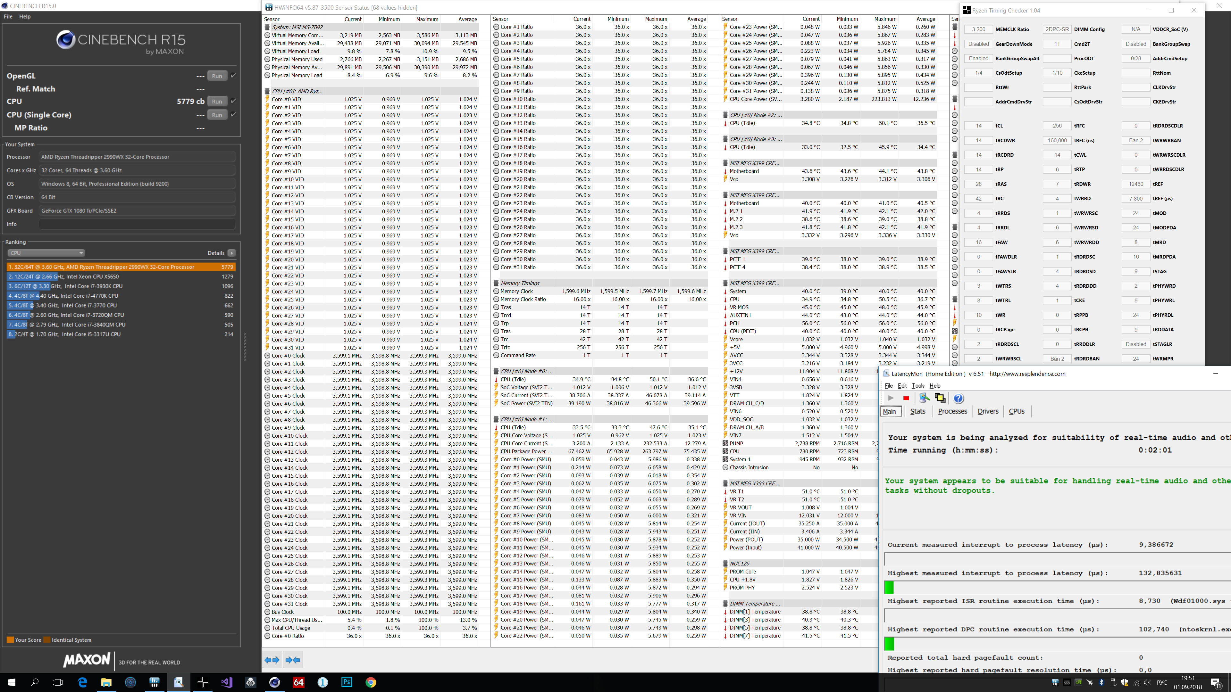
Task: Stop LatencyMon monitoring with red square
Action: [x=906, y=398]
